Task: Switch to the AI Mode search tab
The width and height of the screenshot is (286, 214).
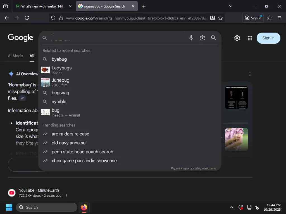Action: pyautogui.click(x=15, y=56)
